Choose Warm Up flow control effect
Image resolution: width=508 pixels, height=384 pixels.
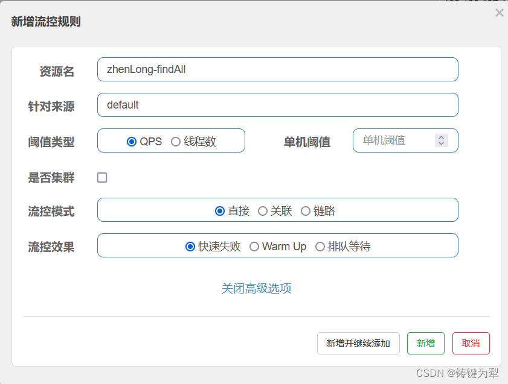tap(254, 247)
